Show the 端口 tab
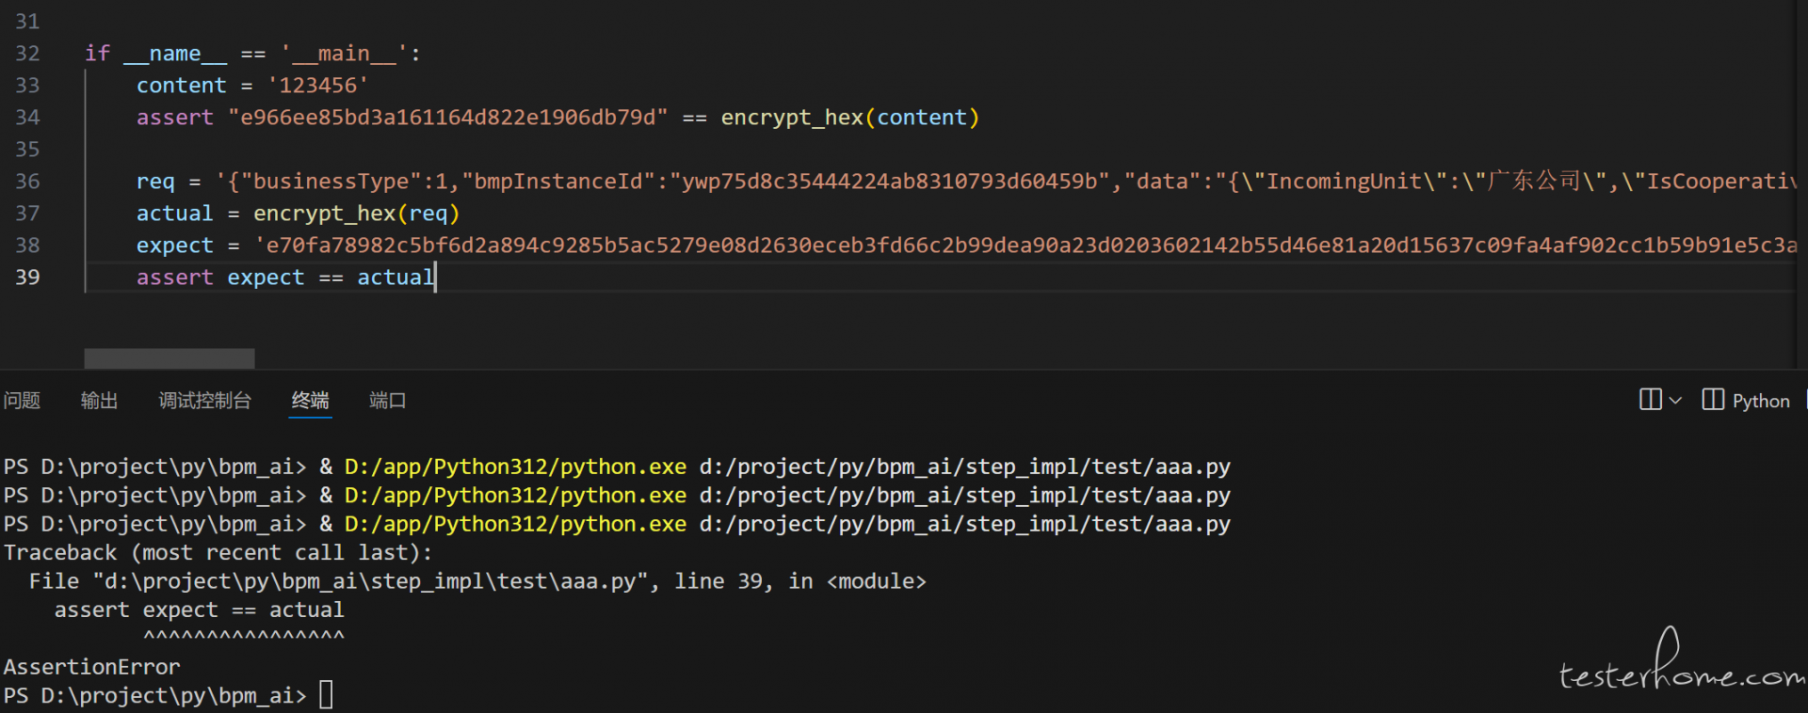1808x713 pixels. [x=388, y=401]
